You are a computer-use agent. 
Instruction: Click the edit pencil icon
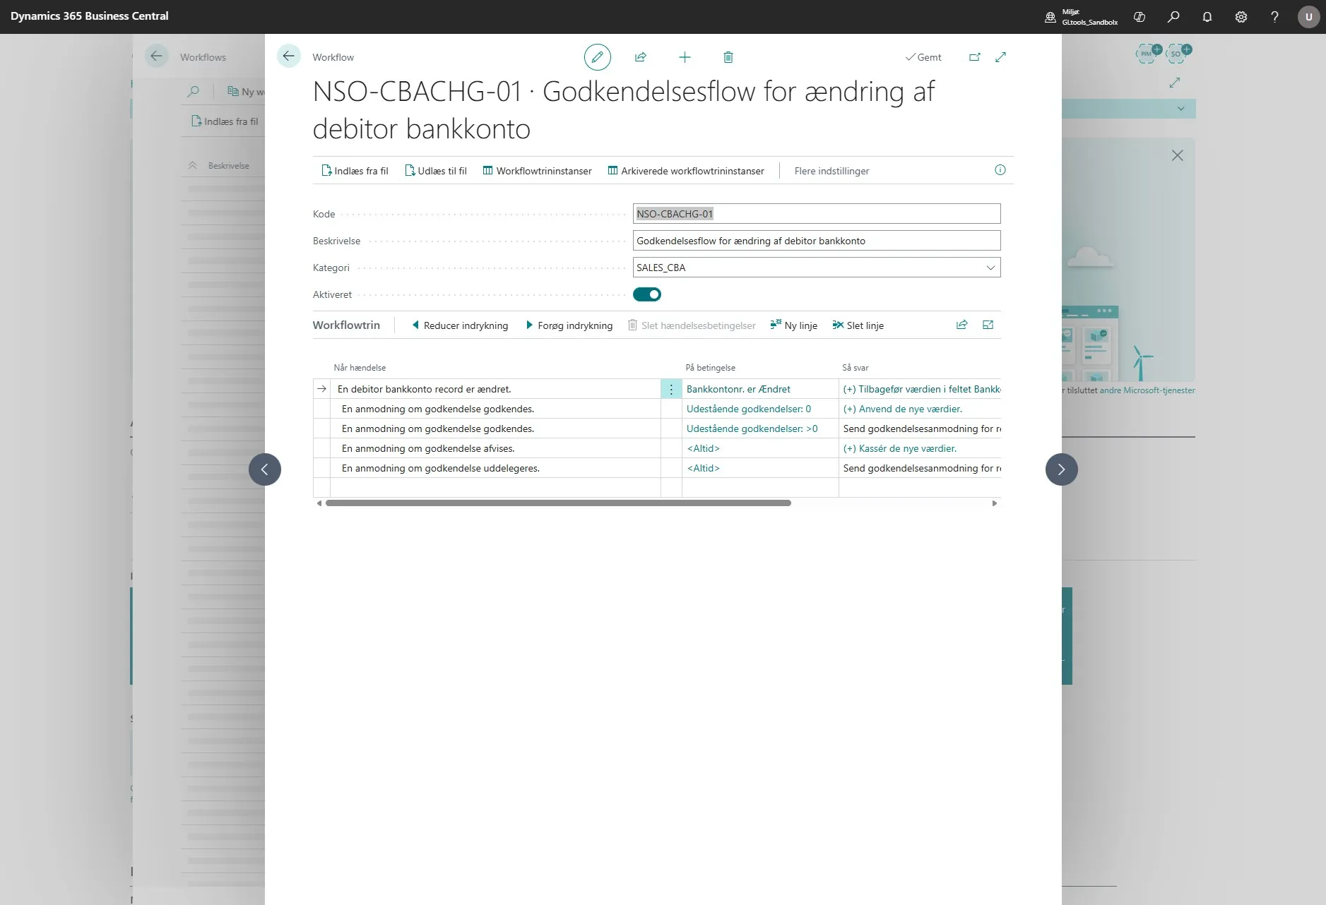pos(597,57)
